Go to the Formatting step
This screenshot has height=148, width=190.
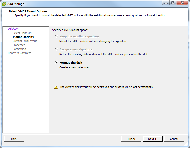tap(19, 49)
